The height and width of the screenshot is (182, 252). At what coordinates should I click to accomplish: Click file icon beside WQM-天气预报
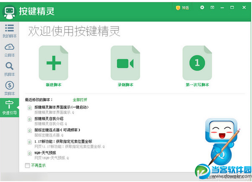click(29, 153)
